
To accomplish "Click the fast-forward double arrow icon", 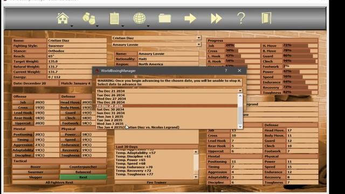I will tap(216, 18).
